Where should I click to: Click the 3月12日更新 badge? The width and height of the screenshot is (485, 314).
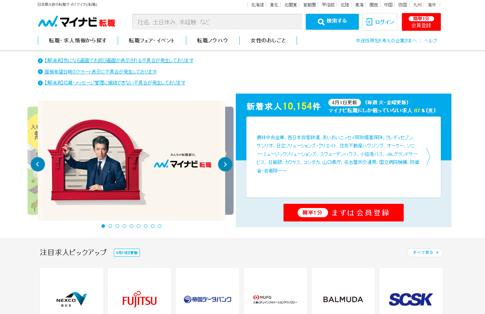[127, 253]
